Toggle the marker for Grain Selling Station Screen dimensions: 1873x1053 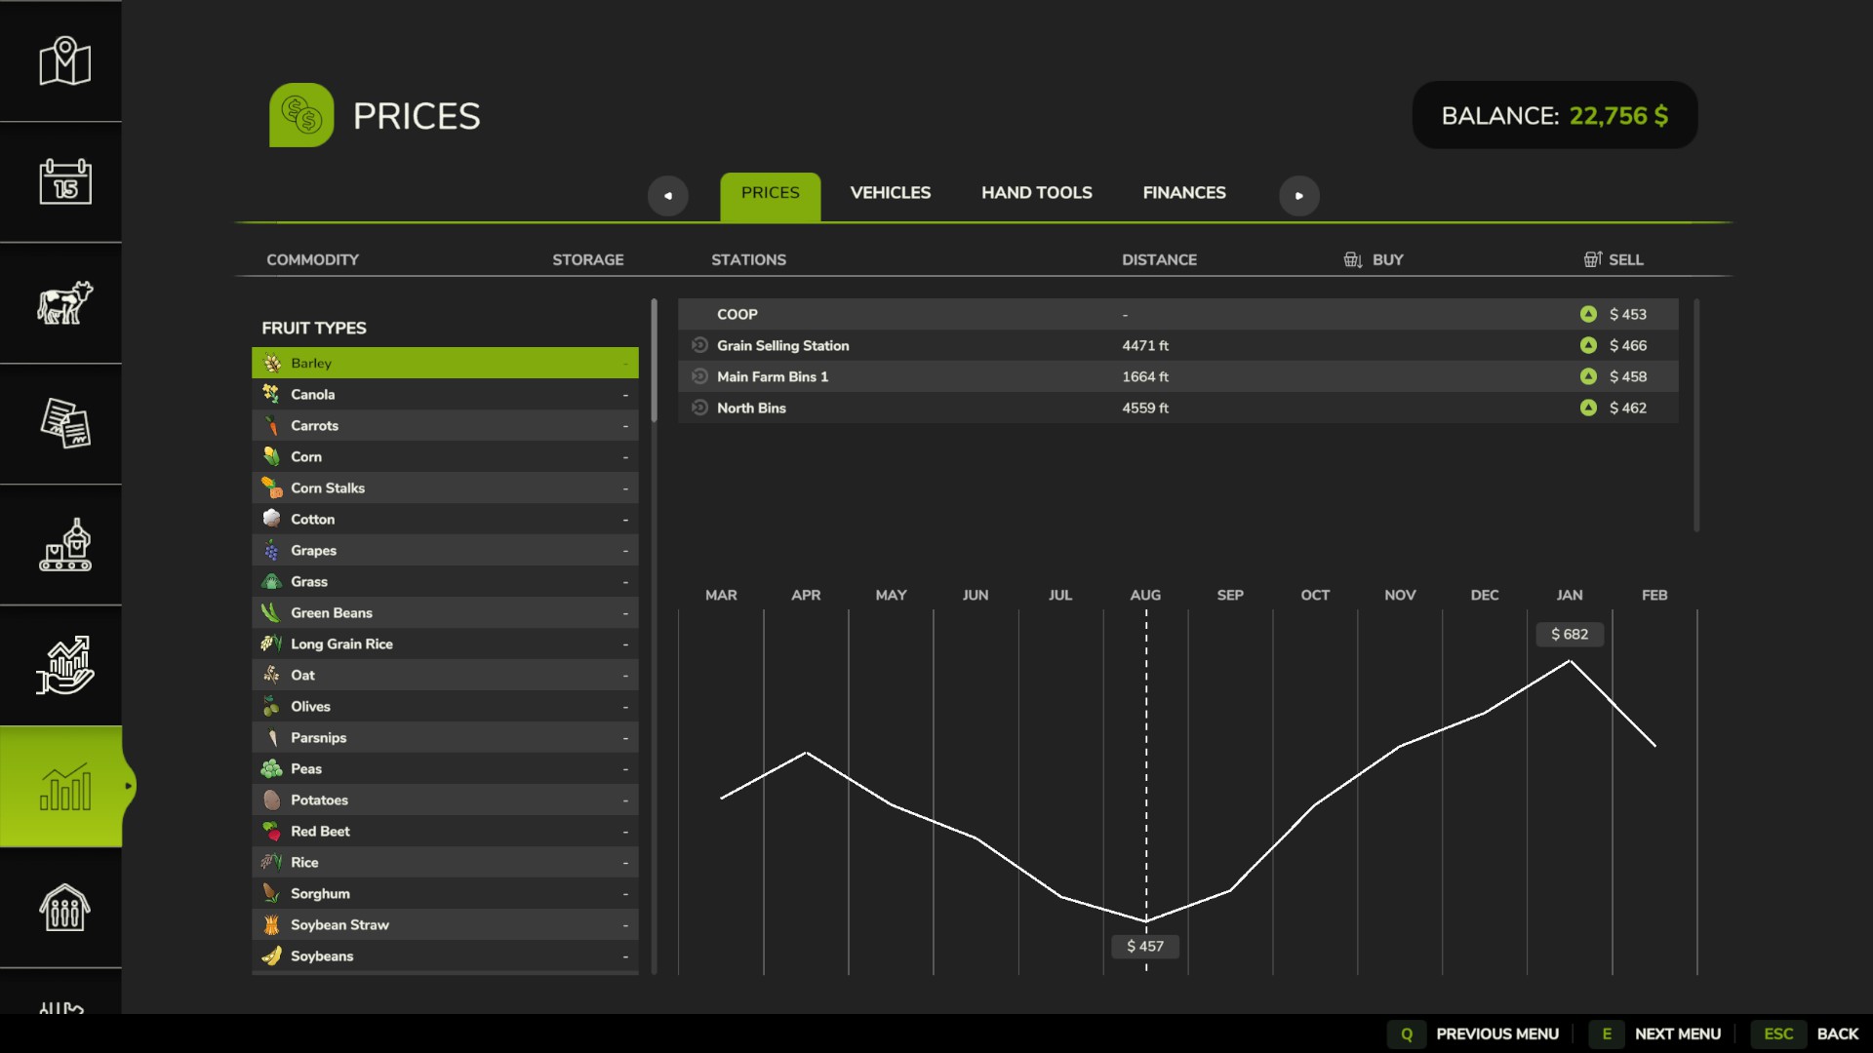[x=699, y=345]
